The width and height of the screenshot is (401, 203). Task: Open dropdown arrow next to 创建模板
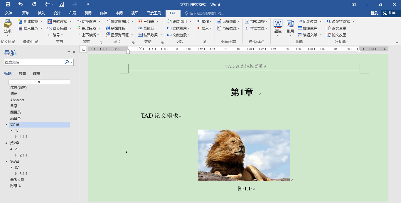pyautogui.click(x=41, y=22)
